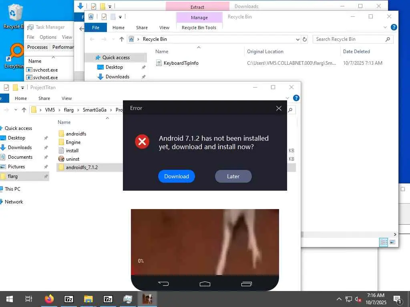Screen dimensions: 410x307
Task: Open the Share tab in ProjectTitan window
Action: [44, 98]
